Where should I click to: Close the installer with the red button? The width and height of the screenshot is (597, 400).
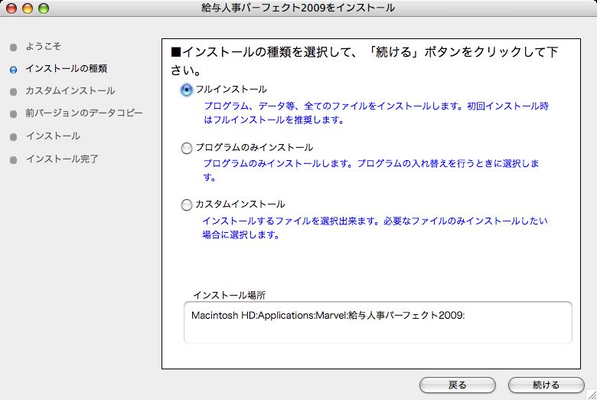(x=11, y=8)
